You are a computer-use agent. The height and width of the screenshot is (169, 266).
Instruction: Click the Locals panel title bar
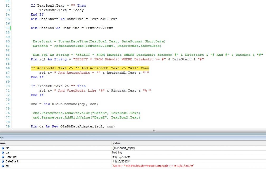coord(133,138)
